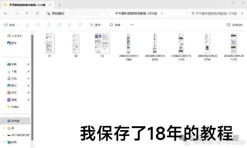
Task: Go back with the back arrow
Action: [x=6, y=14]
